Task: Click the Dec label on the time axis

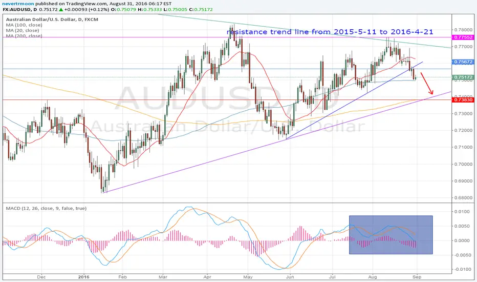Action: (x=41, y=277)
